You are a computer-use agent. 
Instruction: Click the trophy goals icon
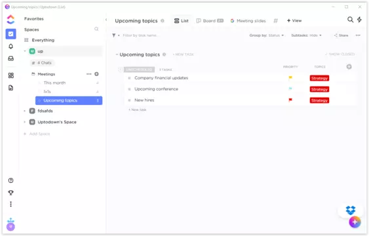click(x=11, y=193)
